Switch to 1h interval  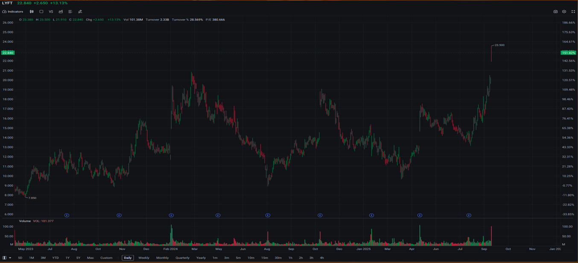290,258
